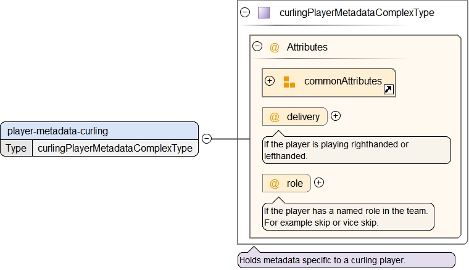Collapse the Attributes section

(257, 46)
